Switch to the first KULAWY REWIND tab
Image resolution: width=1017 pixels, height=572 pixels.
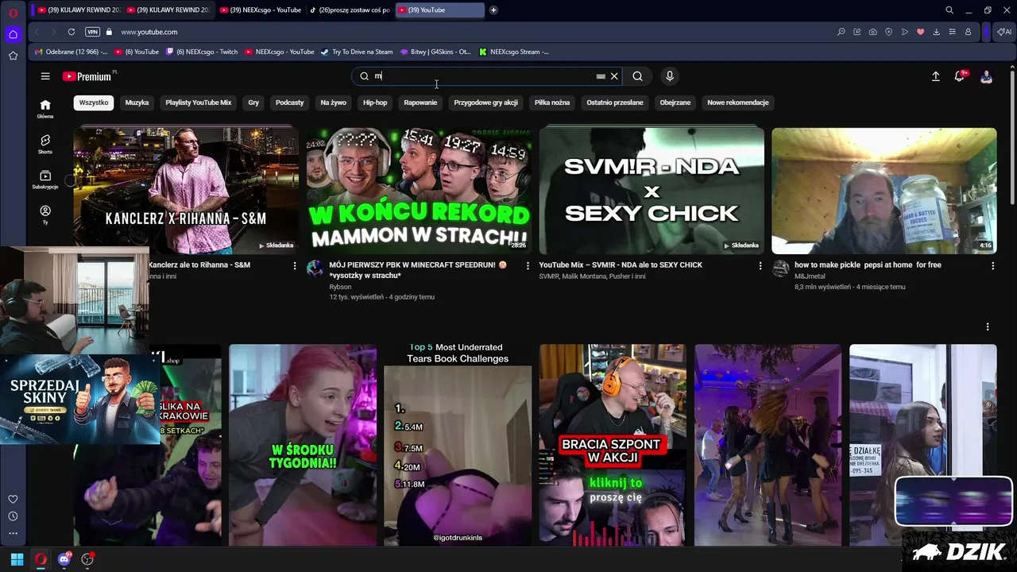click(x=78, y=10)
